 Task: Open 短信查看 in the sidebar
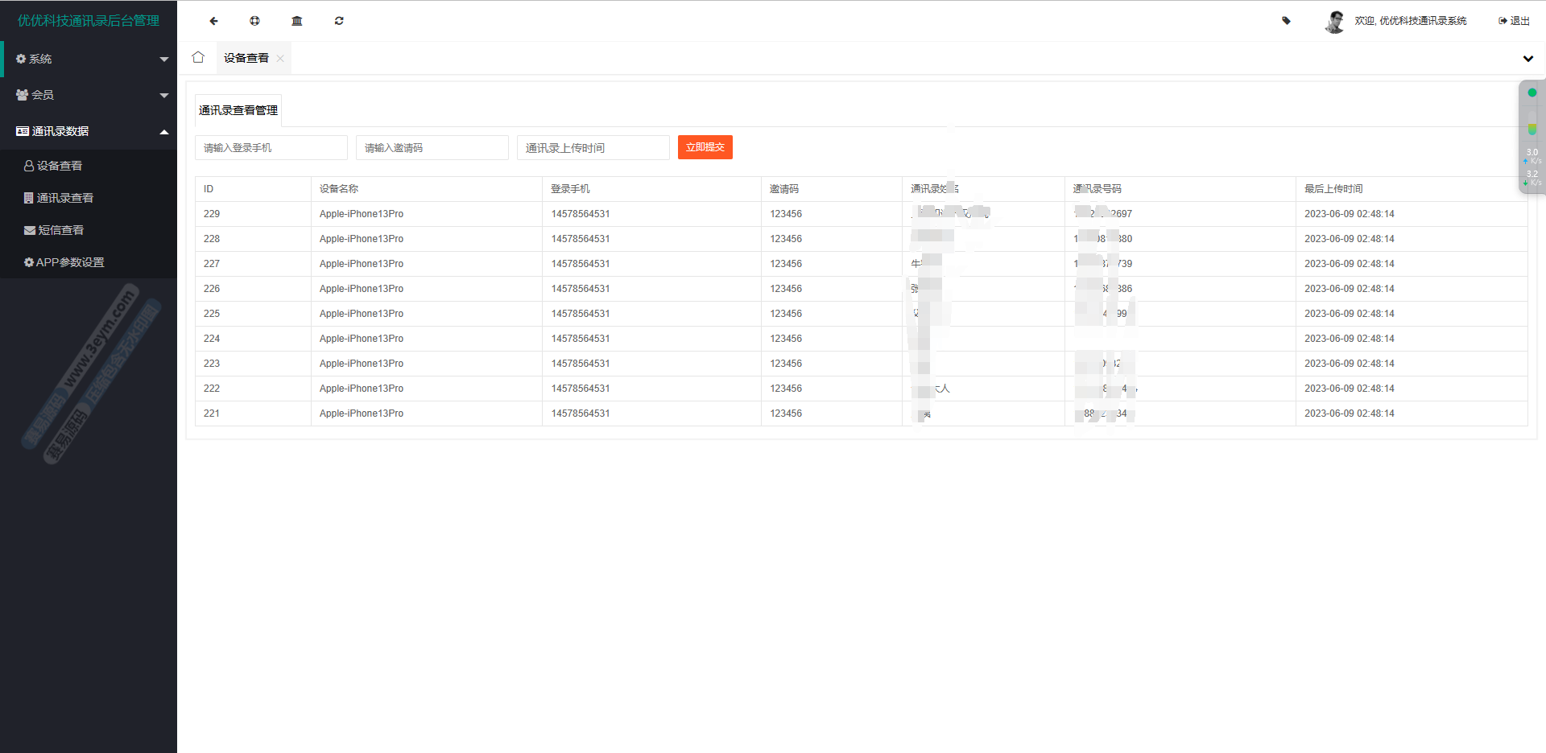coord(60,230)
